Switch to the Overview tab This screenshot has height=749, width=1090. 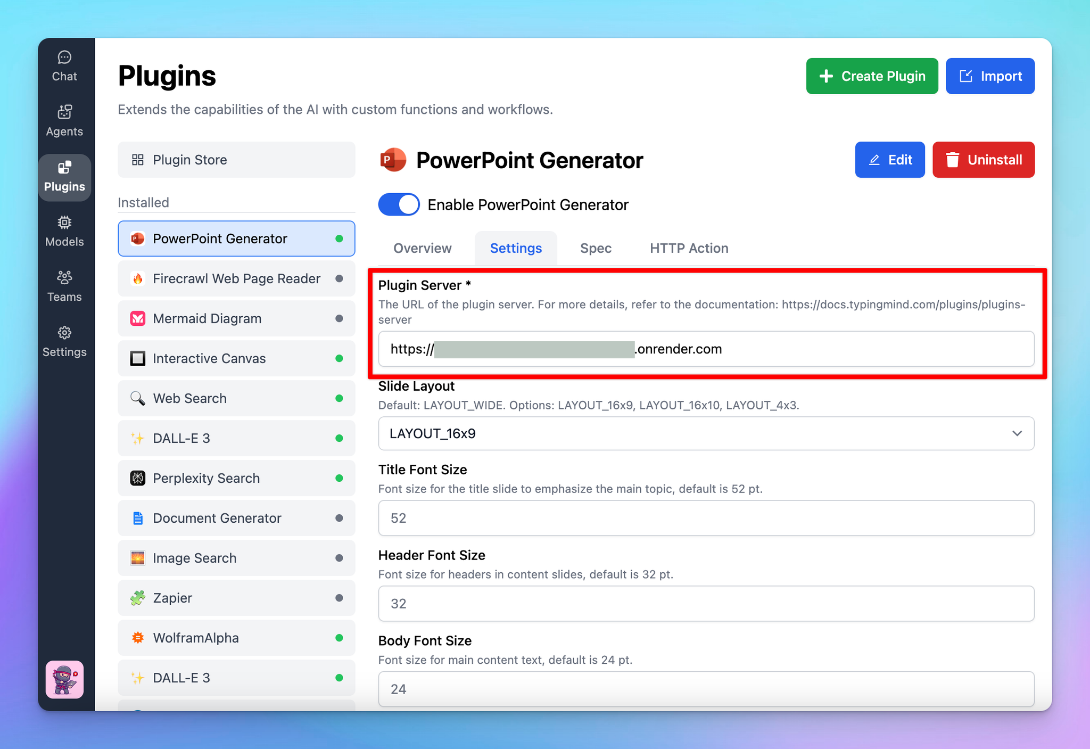pos(422,248)
